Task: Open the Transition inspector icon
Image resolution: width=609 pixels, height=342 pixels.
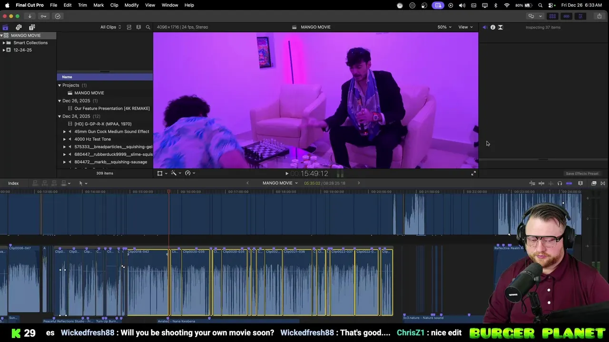Action: pyautogui.click(x=500, y=27)
